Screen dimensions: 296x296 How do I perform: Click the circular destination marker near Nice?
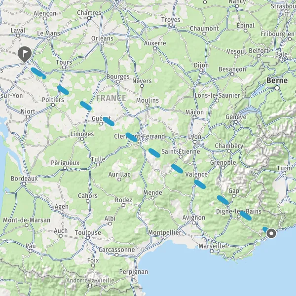click(x=271, y=233)
